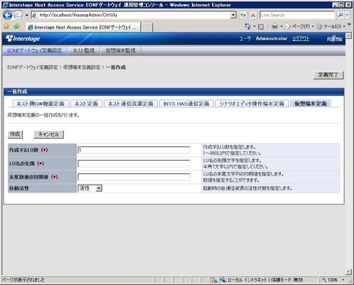Run search with the magnifier icon
Viewport: 354px width, 285px height.
340,15
